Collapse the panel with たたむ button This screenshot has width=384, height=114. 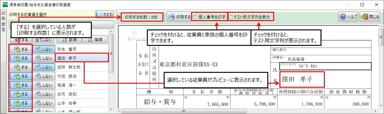104,15
